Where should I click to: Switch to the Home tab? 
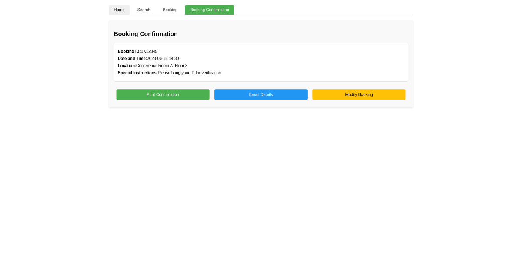pyautogui.click(x=119, y=10)
